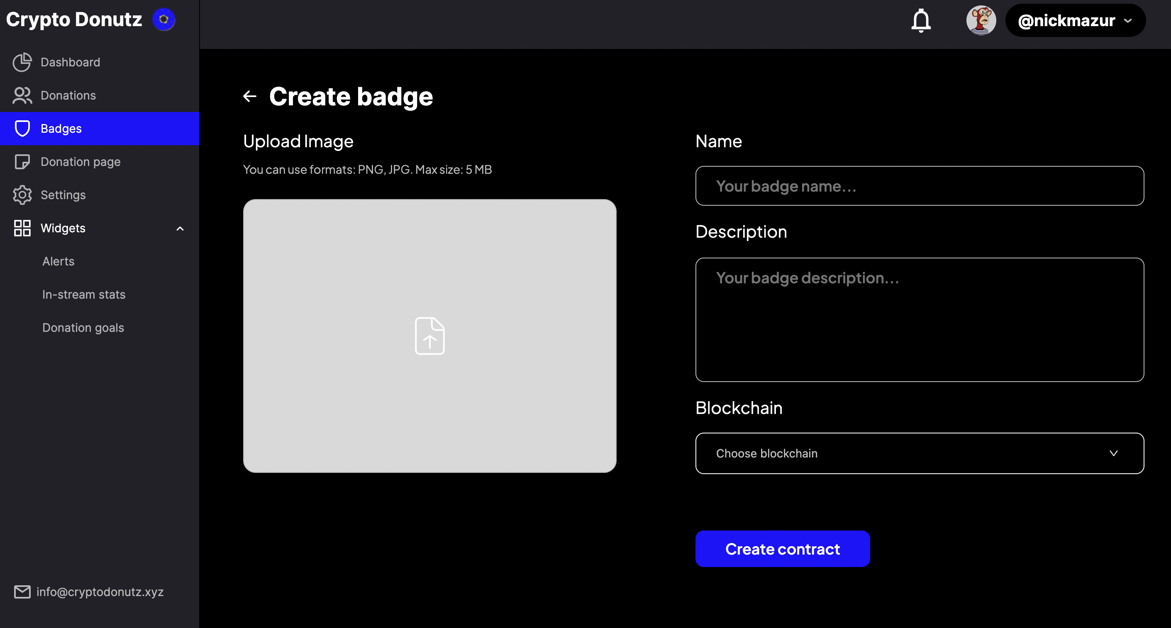The width and height of the screenshot is (1171, 628).
Task: Click the mail envelope icon at bottom
Action: [22, 591]
